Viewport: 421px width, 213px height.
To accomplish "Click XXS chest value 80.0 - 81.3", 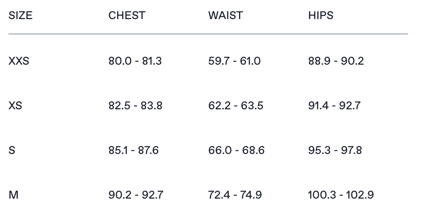I will [x=135, y=61].
